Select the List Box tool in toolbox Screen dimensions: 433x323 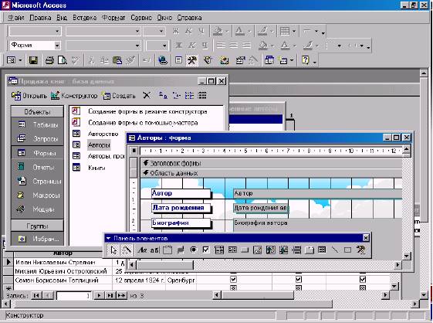[232, 250]
